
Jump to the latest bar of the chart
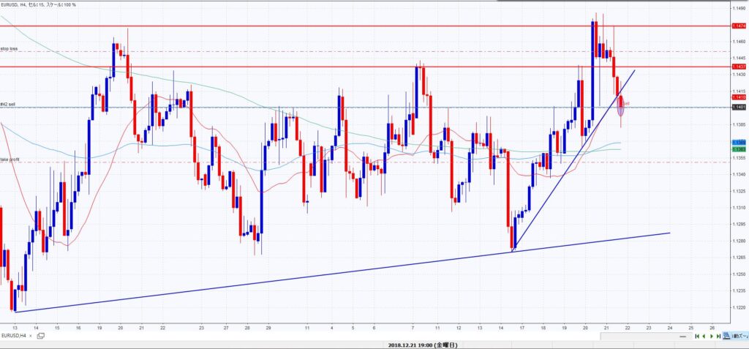(x=717, y=336)
